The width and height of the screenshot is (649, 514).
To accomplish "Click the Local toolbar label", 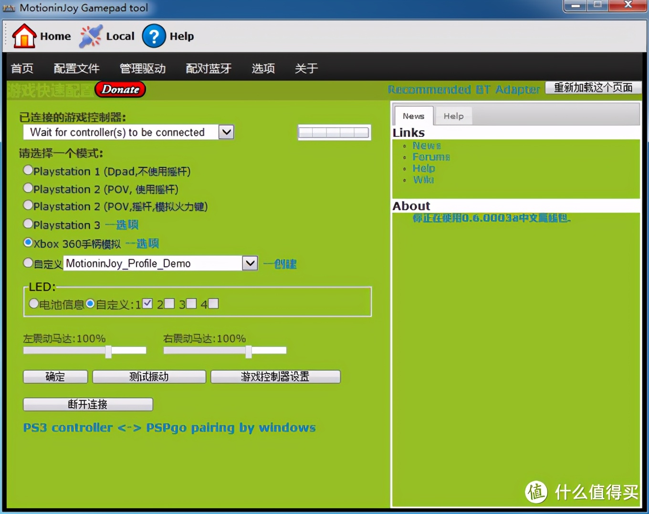I will [120, 36].
